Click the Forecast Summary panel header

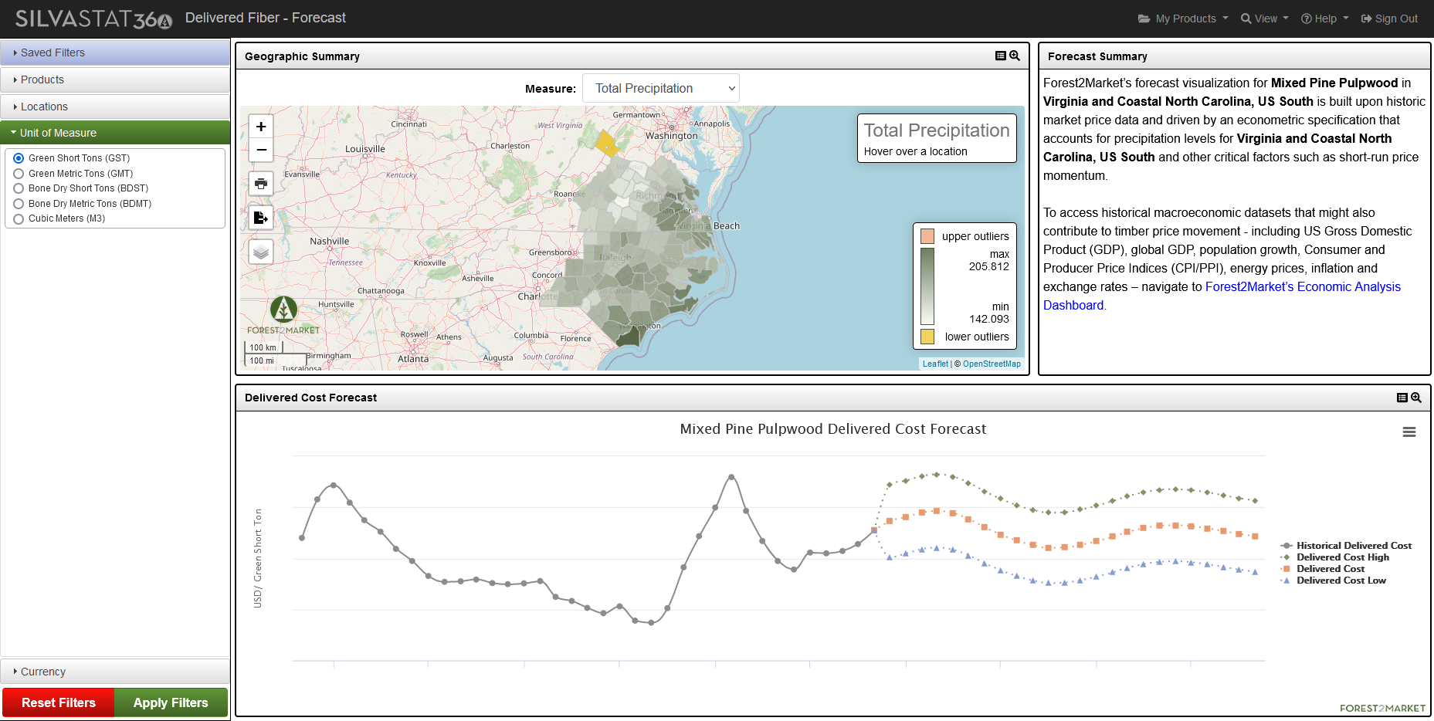1234,56
